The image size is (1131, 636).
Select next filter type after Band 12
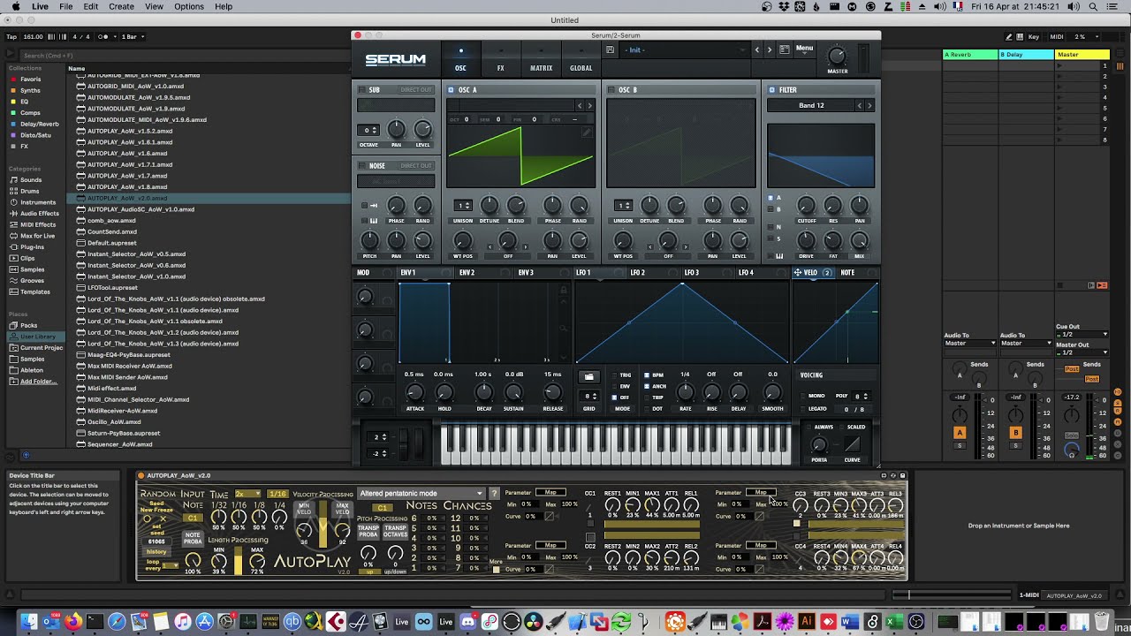869,106
